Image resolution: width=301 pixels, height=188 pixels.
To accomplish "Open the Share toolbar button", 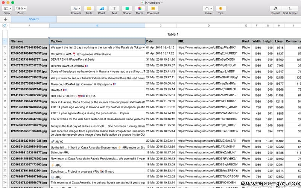I will click(x=208, y=8).
